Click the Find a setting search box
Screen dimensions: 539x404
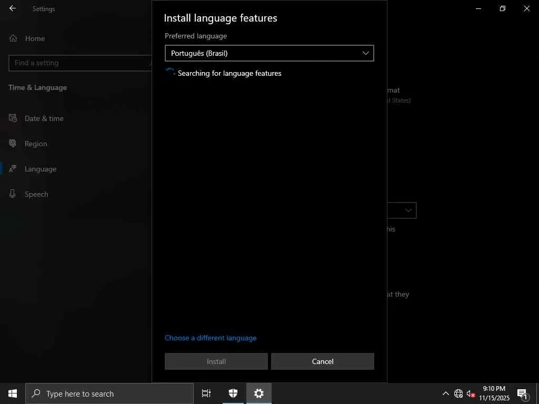tap(80, 63)
